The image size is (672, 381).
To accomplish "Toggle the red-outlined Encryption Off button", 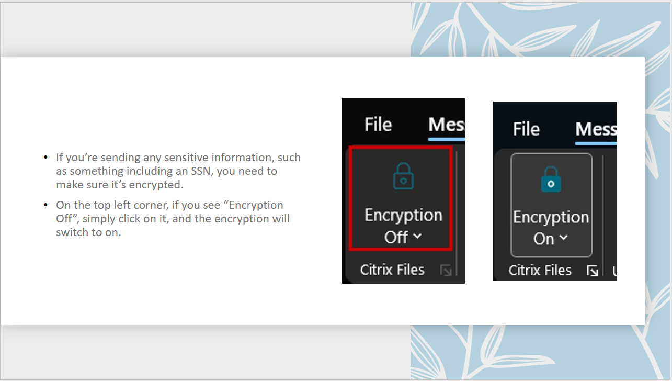I will click(x=401, y=198).
